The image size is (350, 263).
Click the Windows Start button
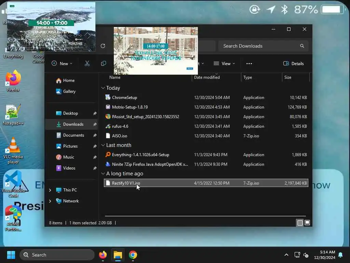tap(11, 255)
